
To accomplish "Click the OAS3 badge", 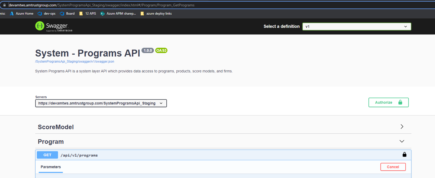I will pyautogui.click(x=161, y=50).
